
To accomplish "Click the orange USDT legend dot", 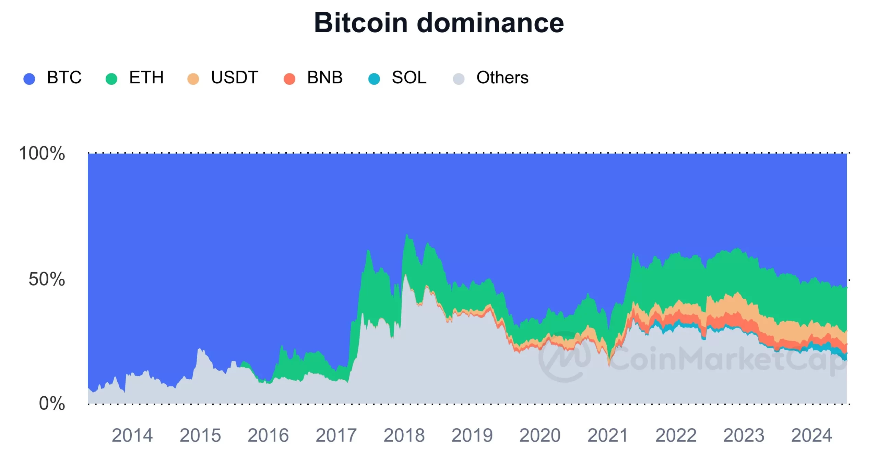I will click(x=193, y=79).
